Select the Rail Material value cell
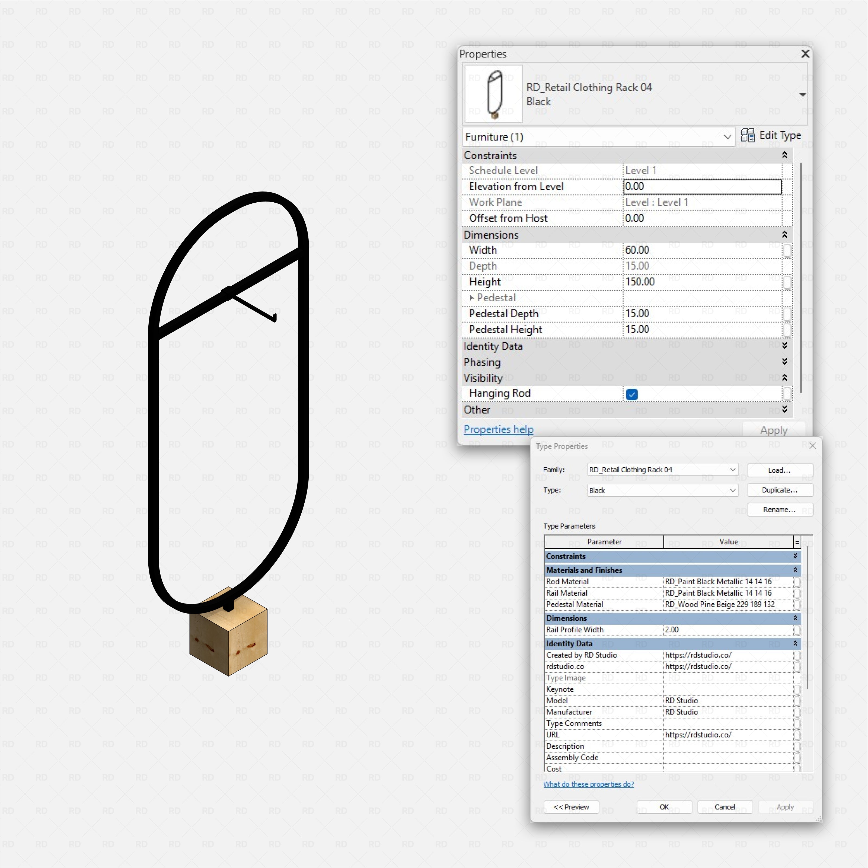This screenshot has width=868, height=868. coord(728,593)
